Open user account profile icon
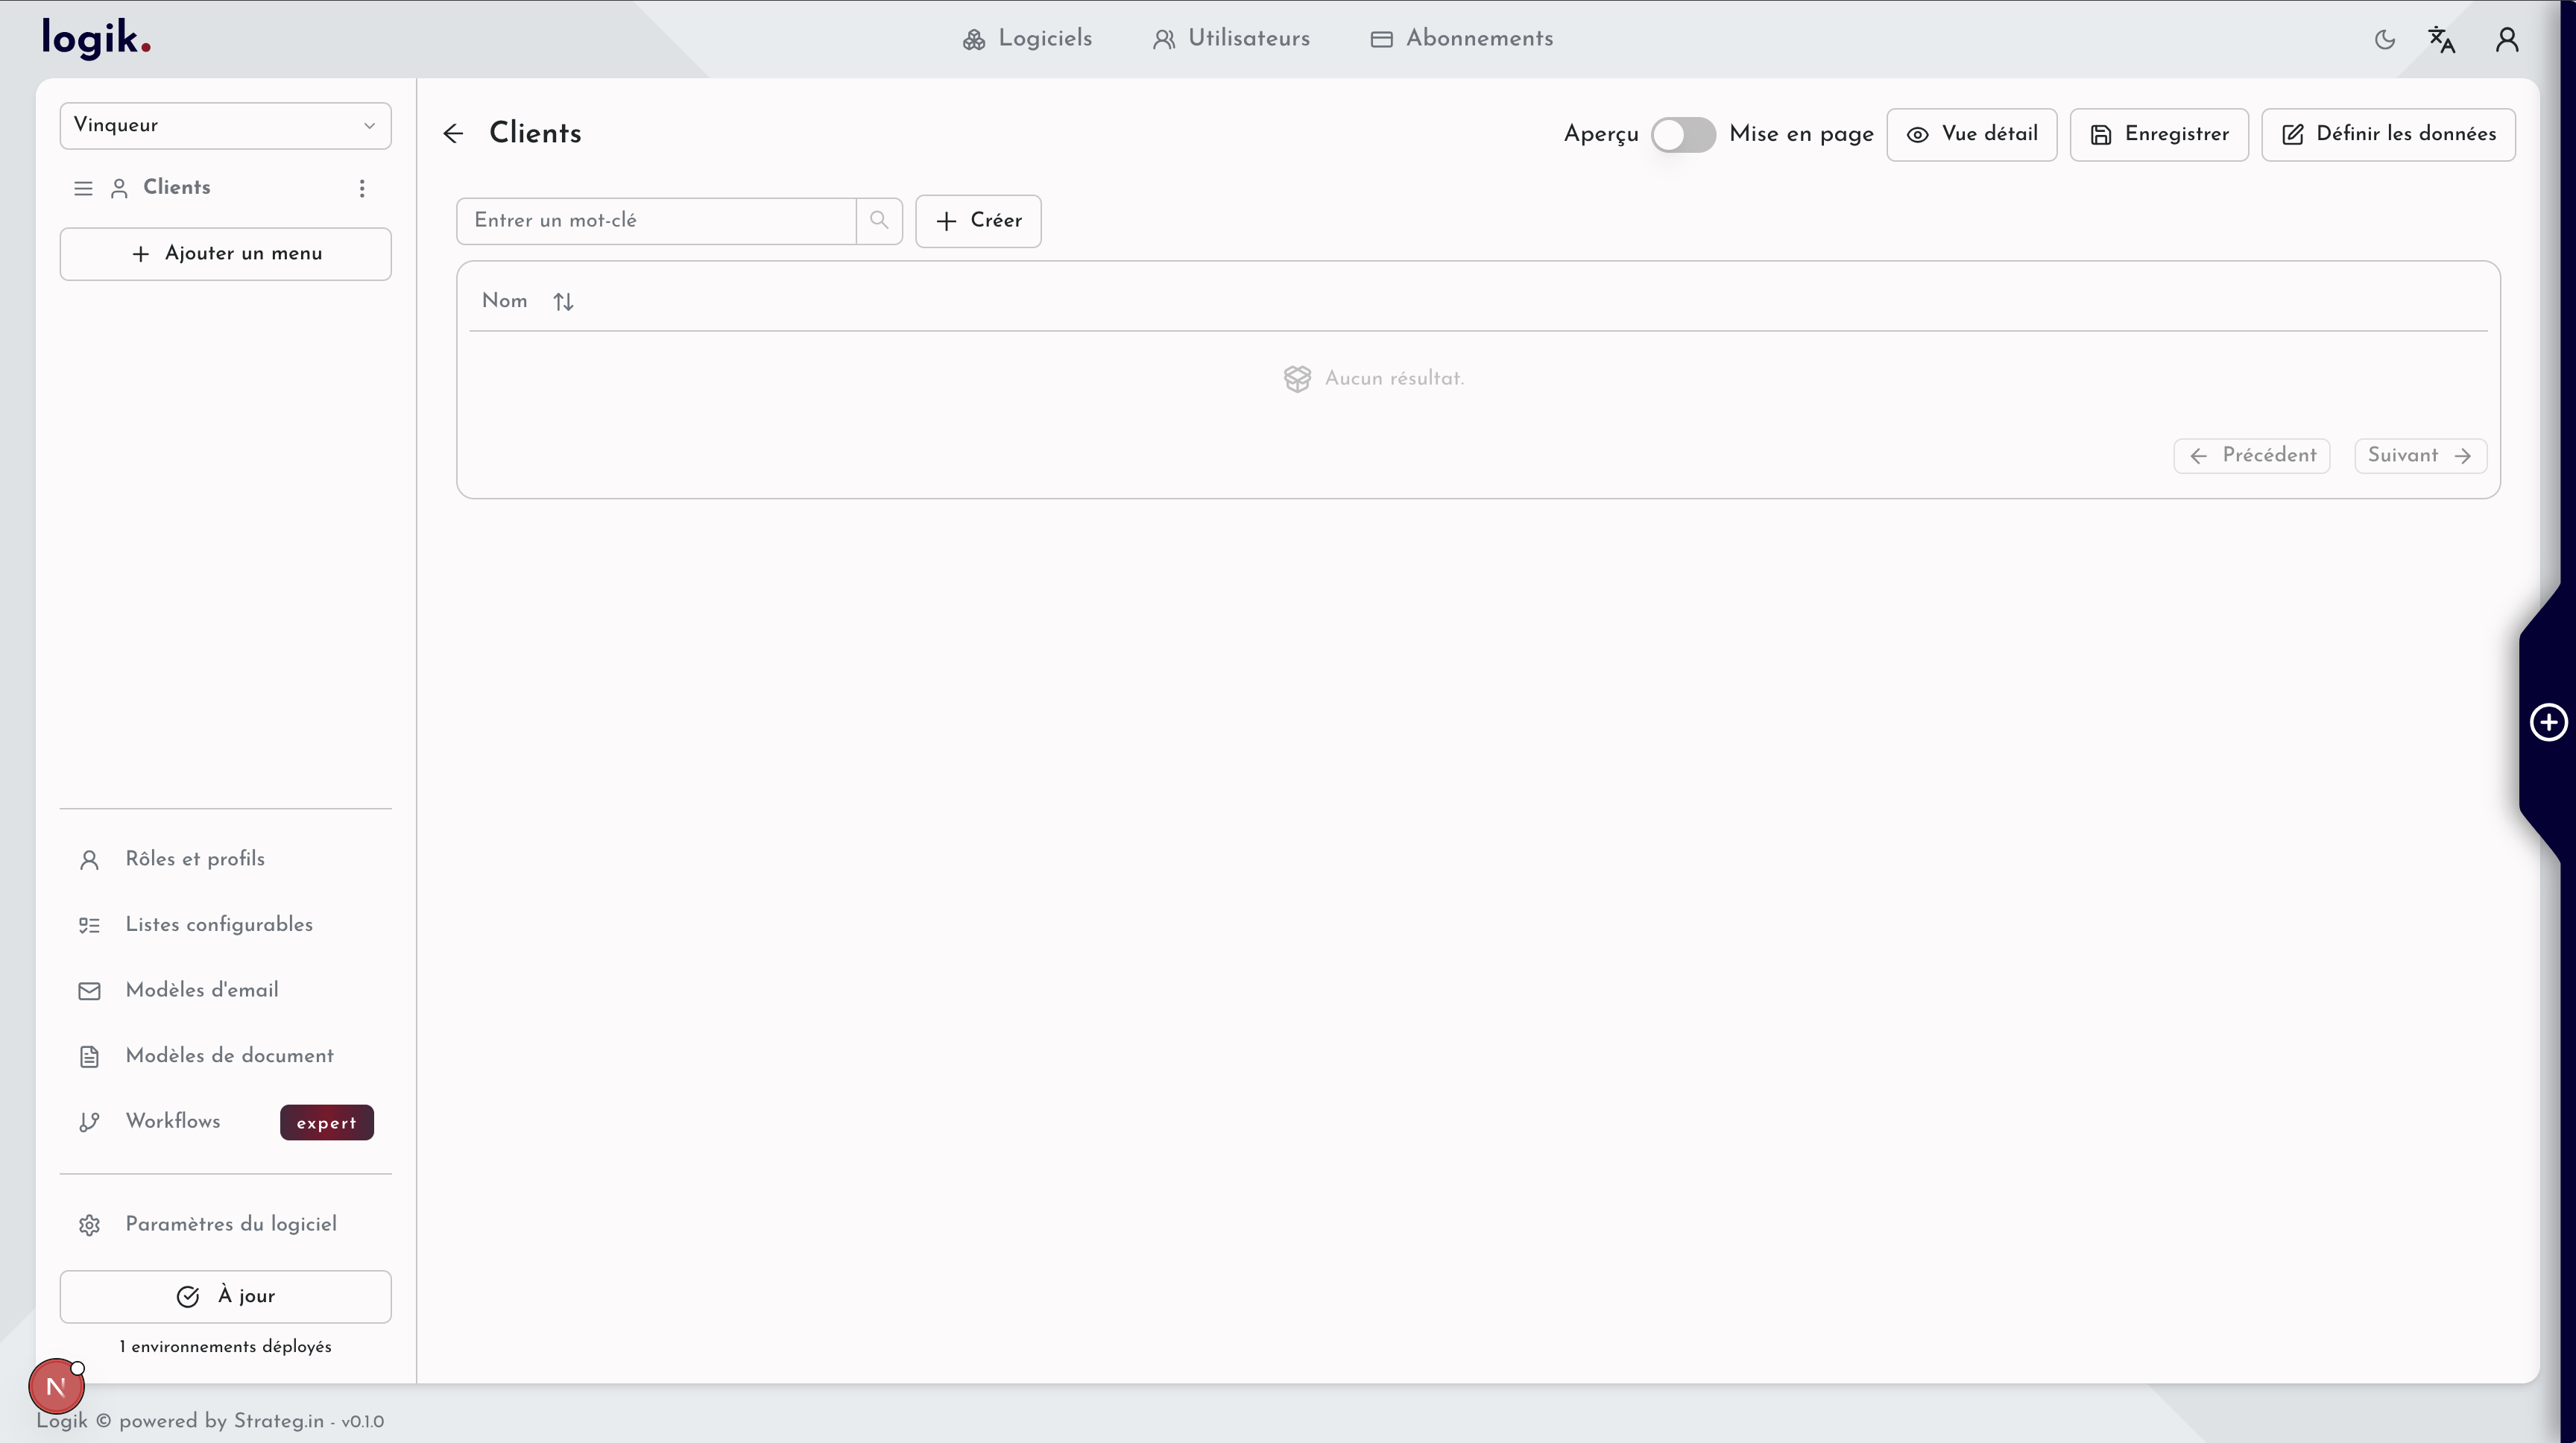2576x1443 pixels. coord(2506,40)
